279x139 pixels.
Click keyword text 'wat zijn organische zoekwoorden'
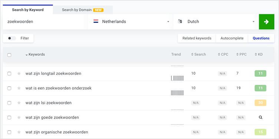57,132
